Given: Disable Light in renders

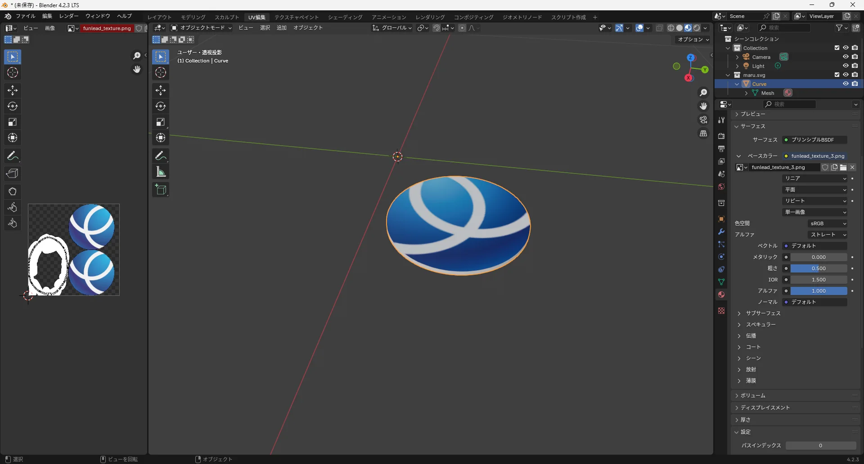Looking at the screenshot, I should point(855,66).
